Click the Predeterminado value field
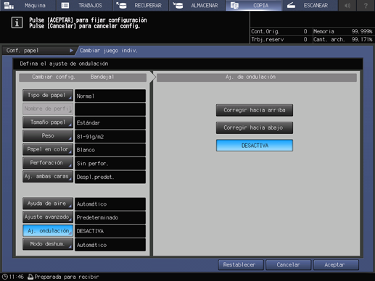Screen dimensions: 375x281 coord(110,217)
